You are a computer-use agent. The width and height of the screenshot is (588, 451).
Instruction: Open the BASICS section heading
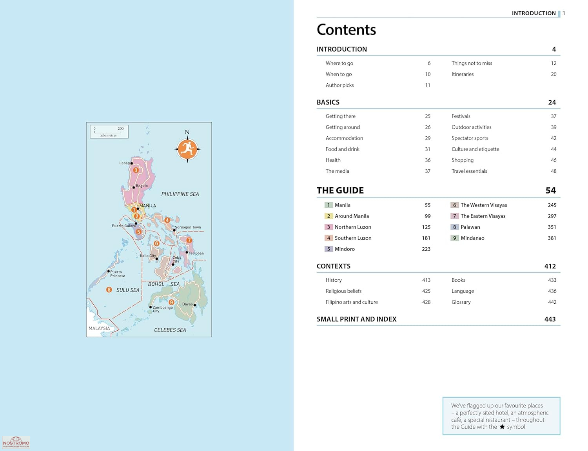[328, 102]
